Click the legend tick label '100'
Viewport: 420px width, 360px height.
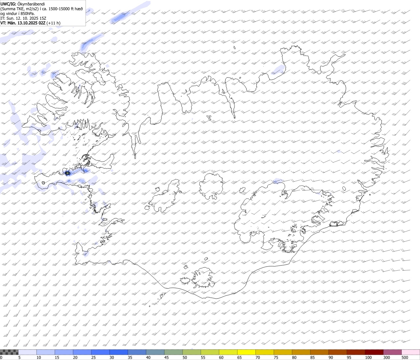368,357
